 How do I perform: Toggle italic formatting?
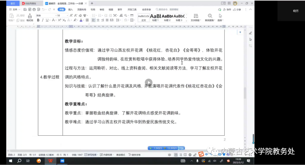[43, 20]
